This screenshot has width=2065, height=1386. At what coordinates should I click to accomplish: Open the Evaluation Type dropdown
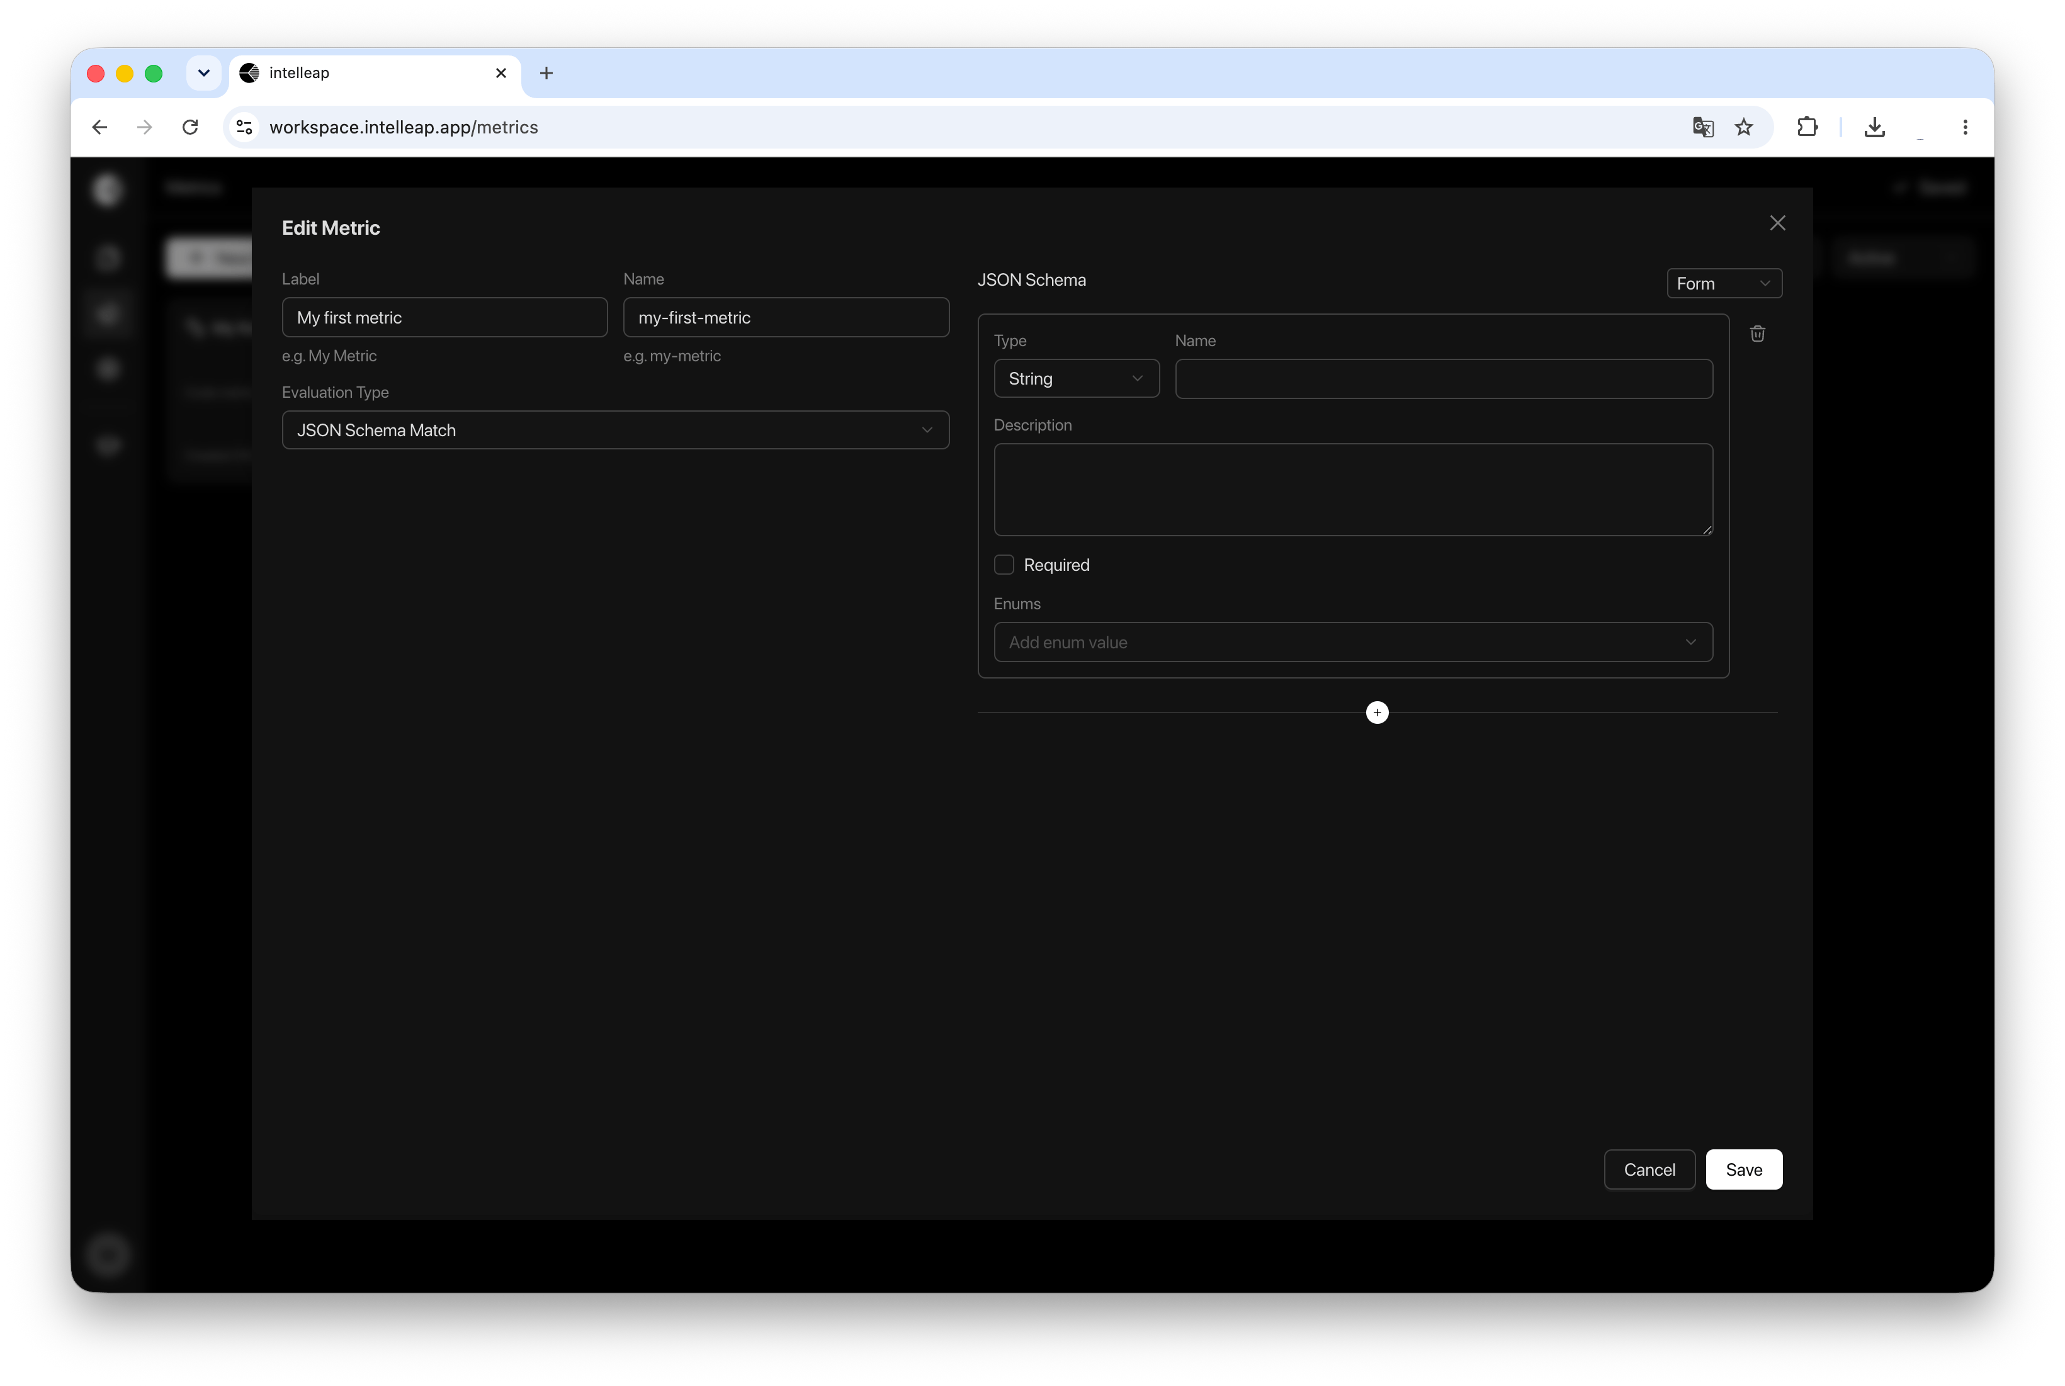pyautogui.click(x=615, y=430)
